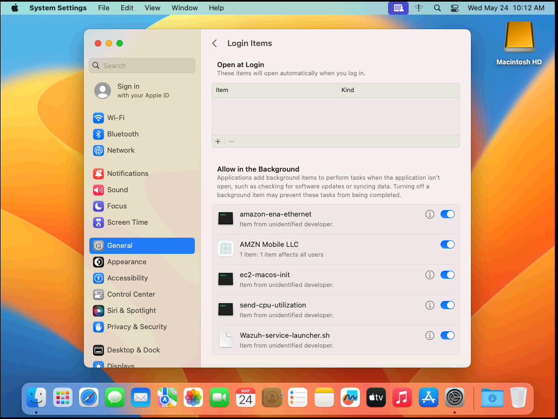Open the Apple menu
The width and height of the screenshot is (558, 419).
[x=14, y=8]
